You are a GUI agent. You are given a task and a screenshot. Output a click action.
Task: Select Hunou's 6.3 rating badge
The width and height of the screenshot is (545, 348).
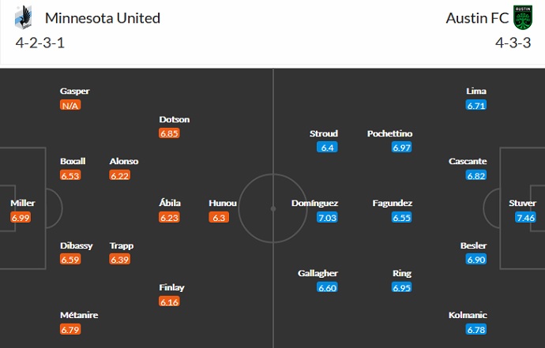219,217
